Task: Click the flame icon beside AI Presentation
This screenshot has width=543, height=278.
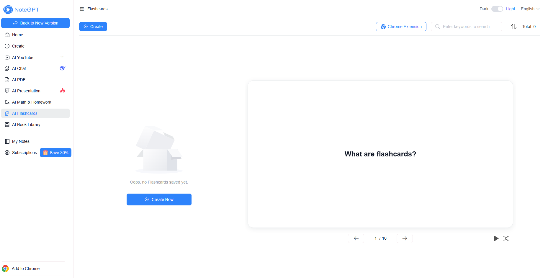Action: [x=63, y=91]
